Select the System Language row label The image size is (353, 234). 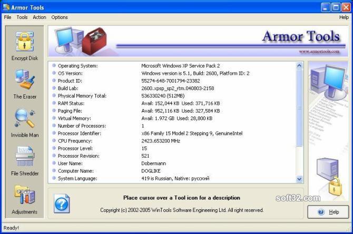coord(77,178)
